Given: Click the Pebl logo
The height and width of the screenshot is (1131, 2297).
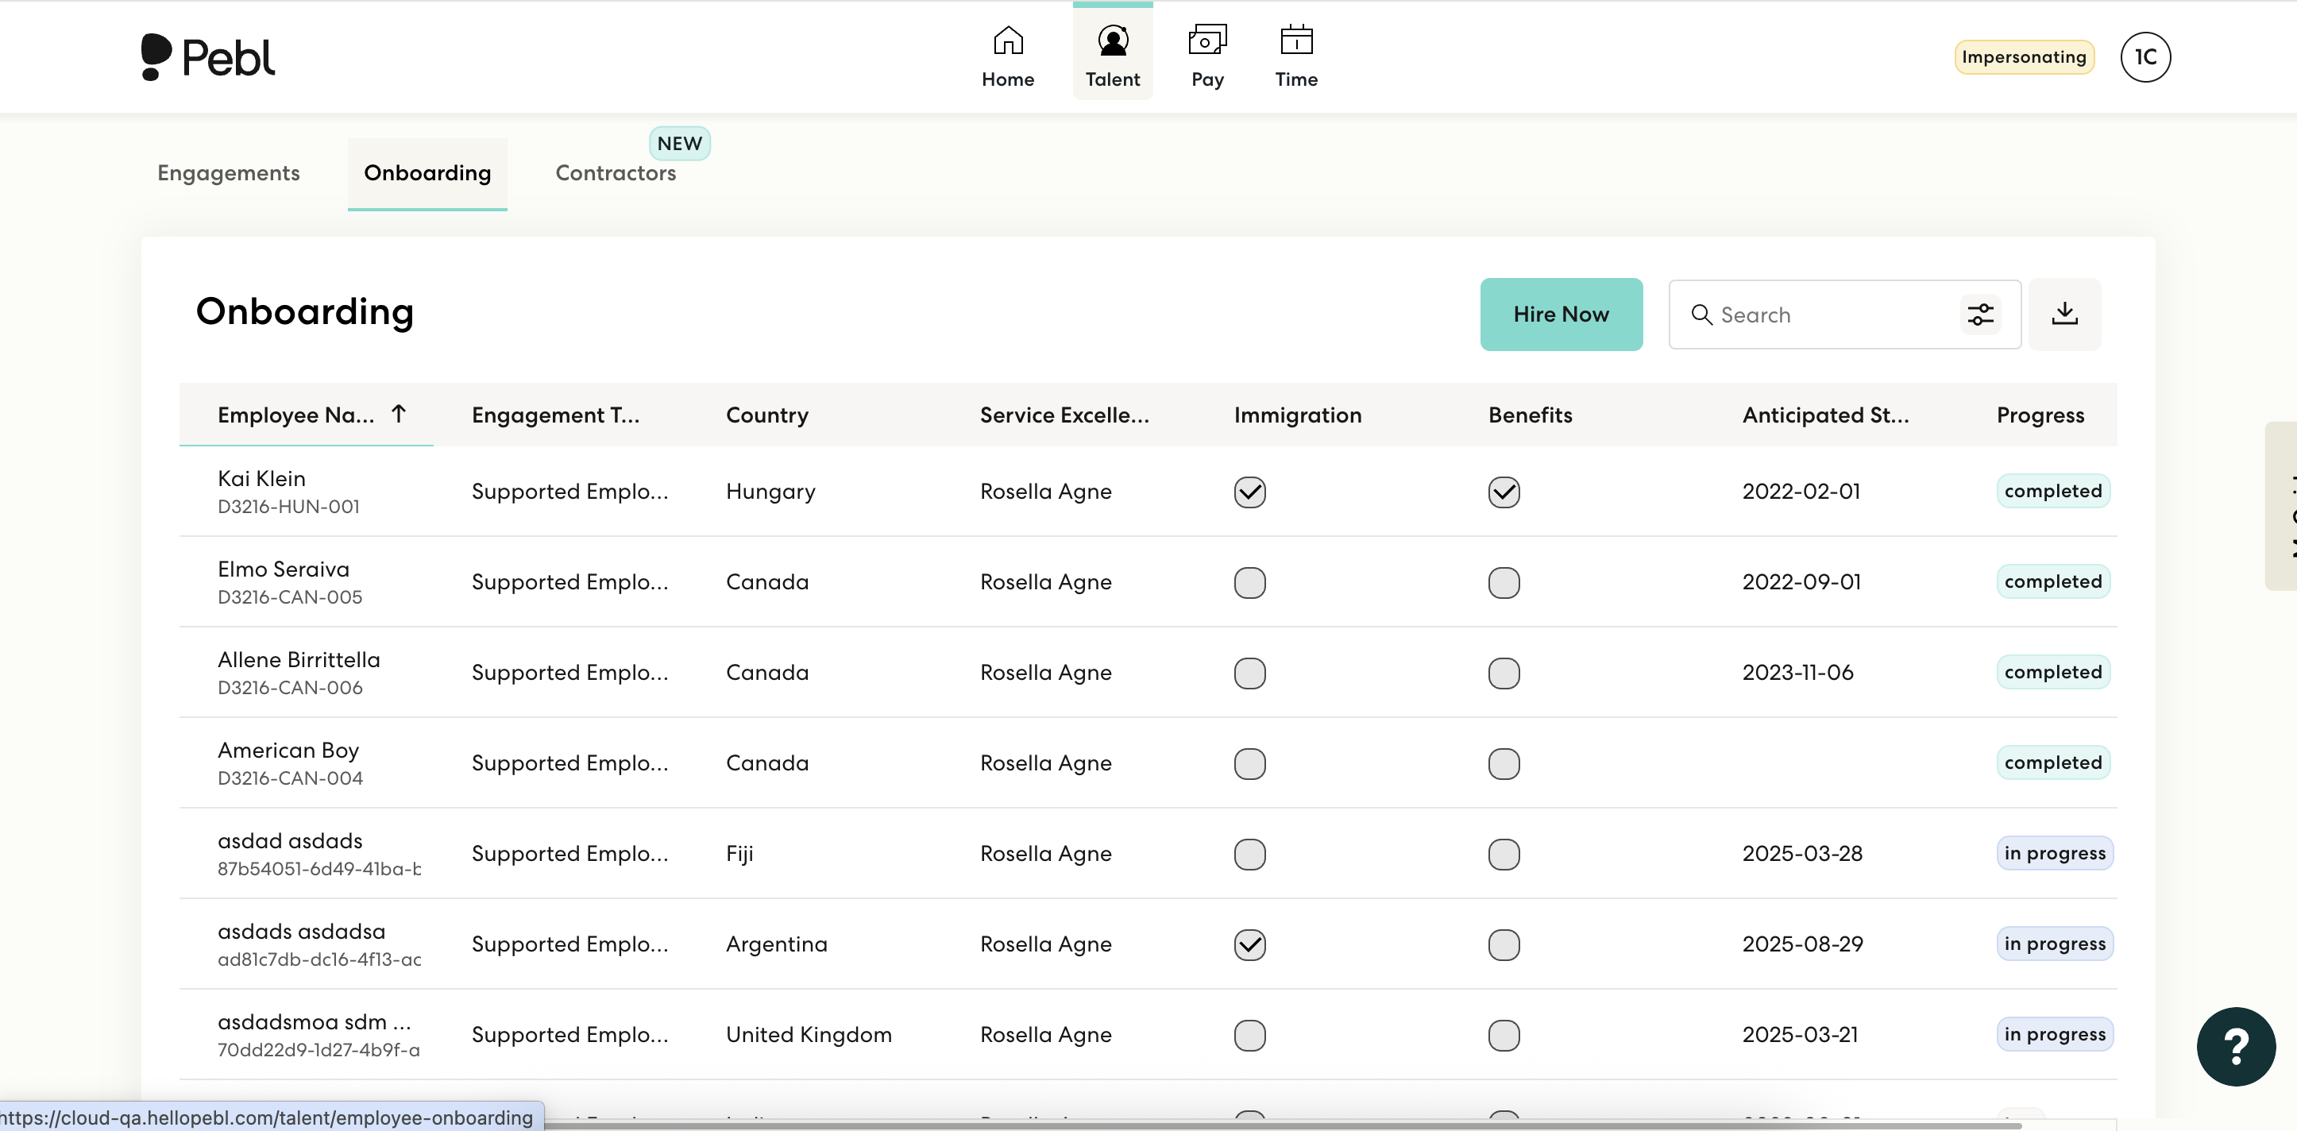Looking at the screenshot, I should (209, 58).
